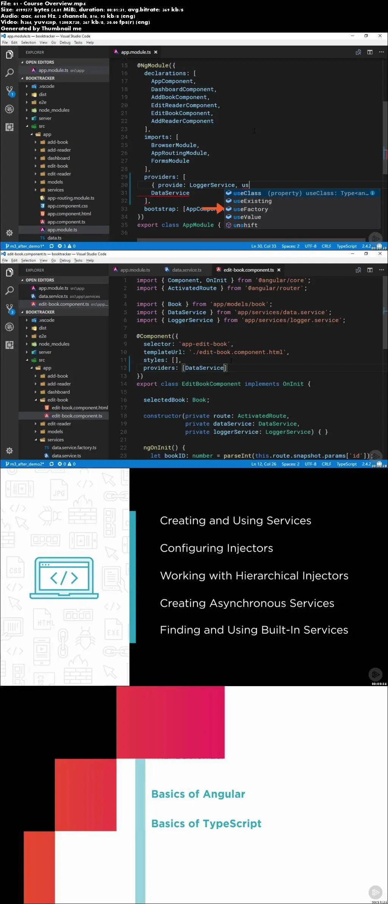Open Explorer view in the edit-book.component.ts window

[x=9, y=273]
